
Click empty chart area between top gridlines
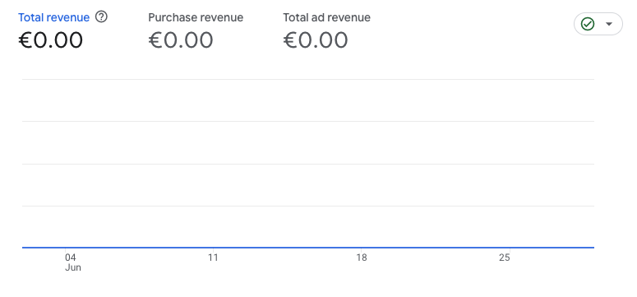pos(308,100)
